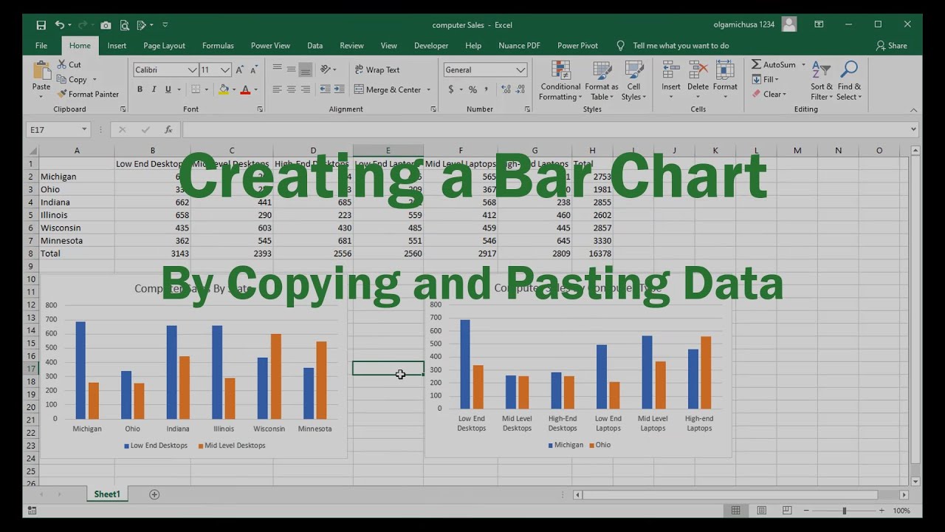Viewport: 945px width, 532px height.
Task: Click the Undo arrow icon
Action: pyautogui.click(x=60, y=25)
